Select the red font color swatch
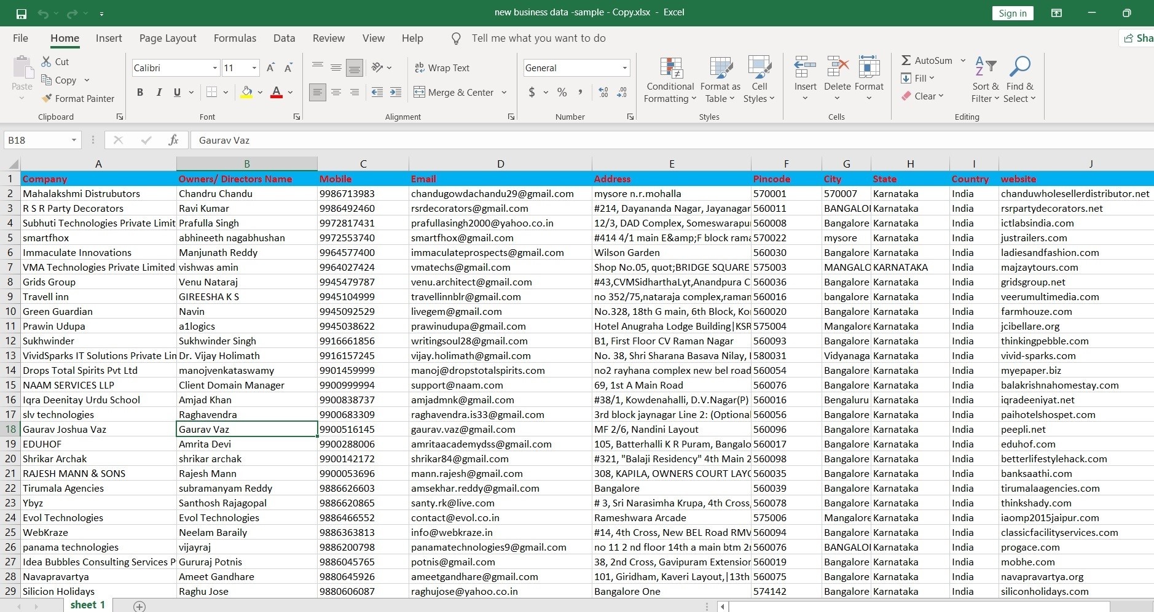1154x612 pixels. coord(278,92)
